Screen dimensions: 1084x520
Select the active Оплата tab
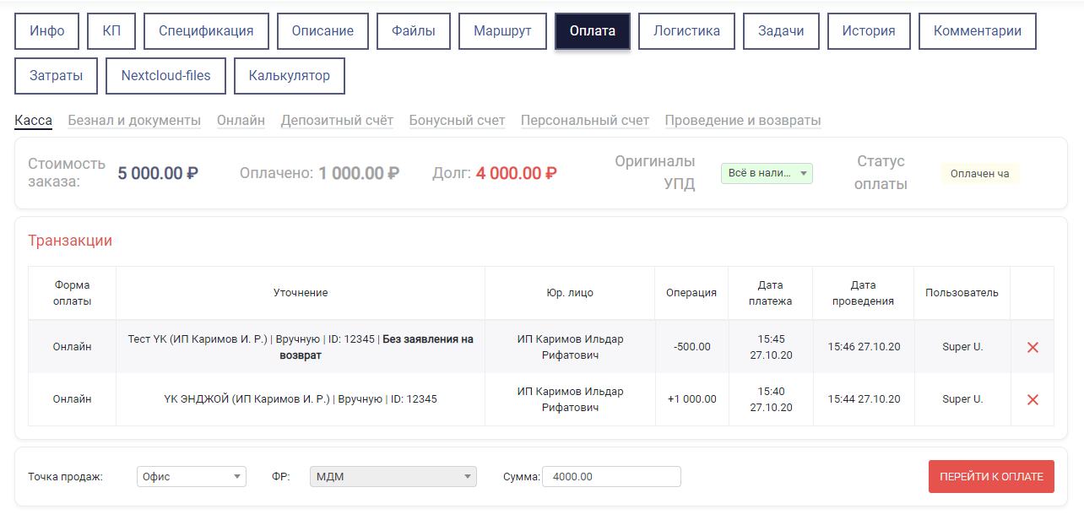point(593,31)
